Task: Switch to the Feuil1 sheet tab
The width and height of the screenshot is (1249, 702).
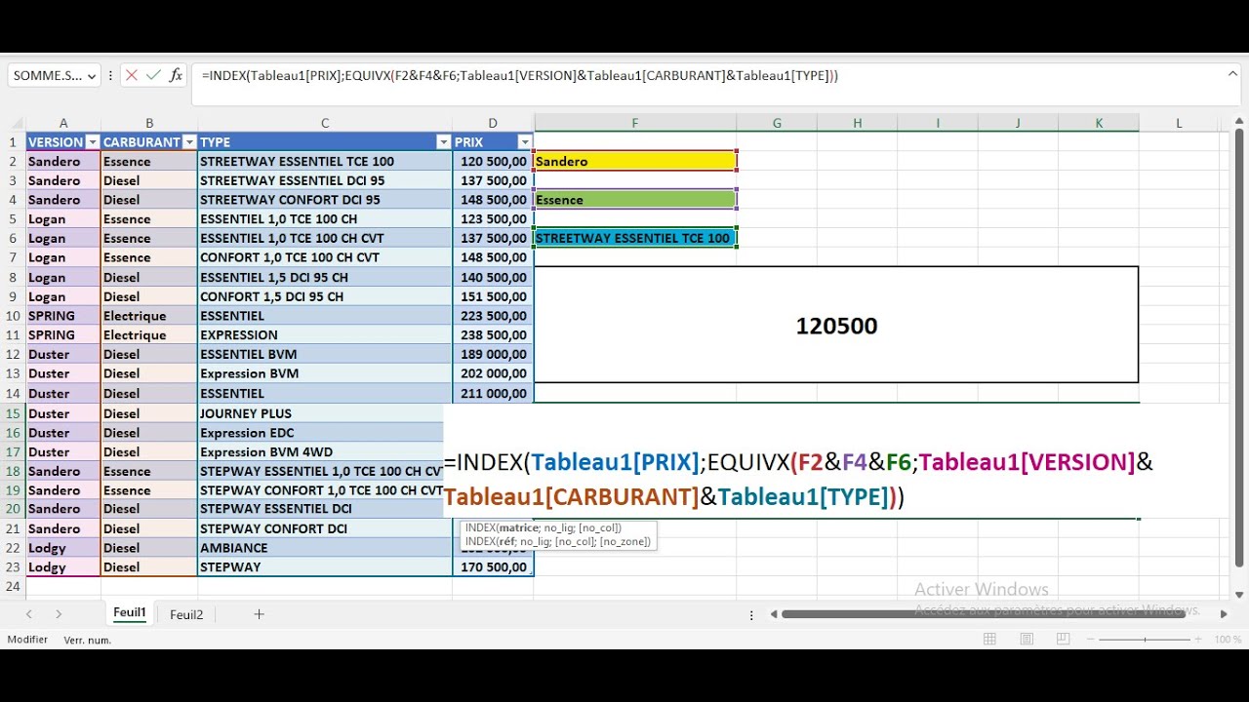Action: [x=130, y=613]
